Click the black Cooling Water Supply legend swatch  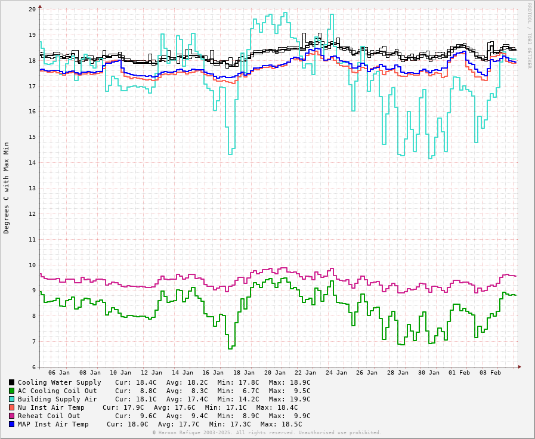(11, 382)
